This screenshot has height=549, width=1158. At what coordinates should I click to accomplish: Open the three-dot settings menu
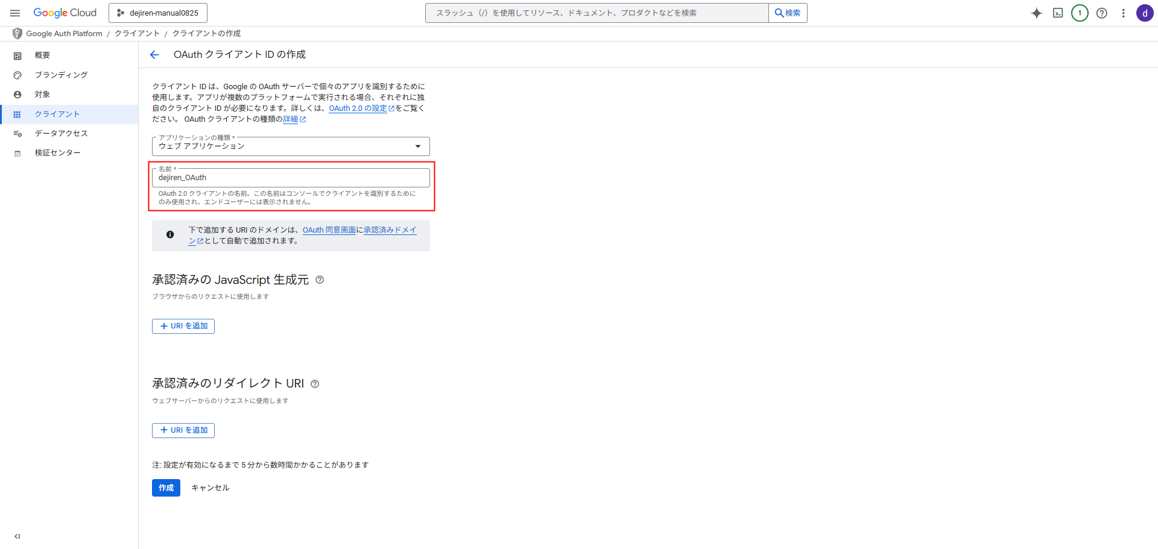point(1123,13)
